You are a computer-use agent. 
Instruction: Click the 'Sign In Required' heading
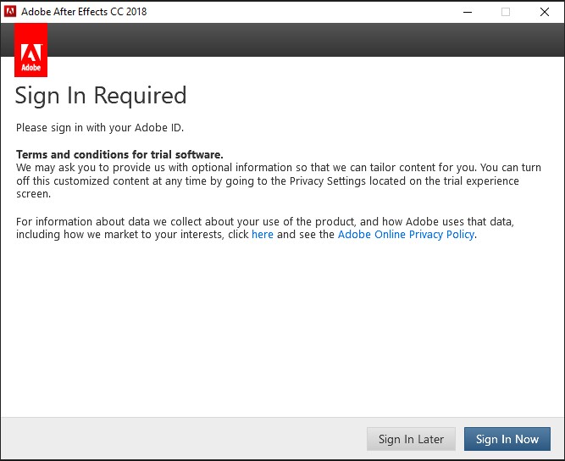101,96
